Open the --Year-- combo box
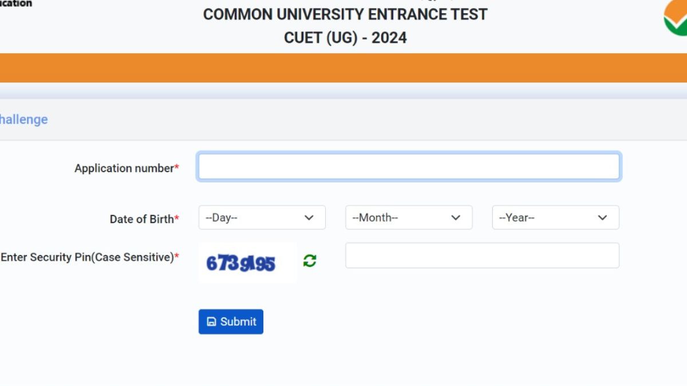Viewport: 687px width, 386px height. (555, 218)
